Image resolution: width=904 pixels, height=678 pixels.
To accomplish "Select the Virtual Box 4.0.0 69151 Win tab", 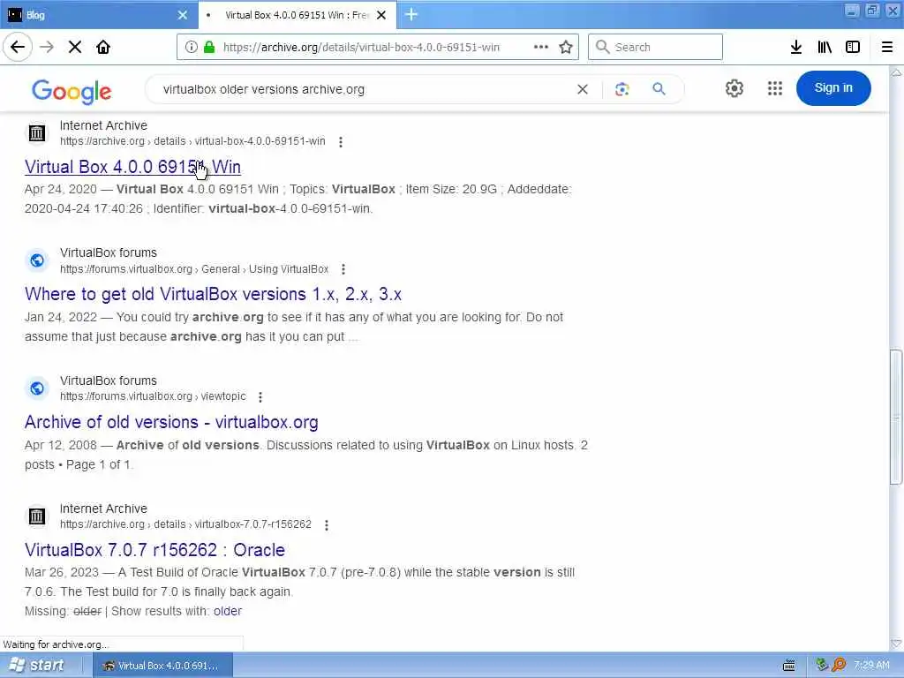I will tap(297, 15).
